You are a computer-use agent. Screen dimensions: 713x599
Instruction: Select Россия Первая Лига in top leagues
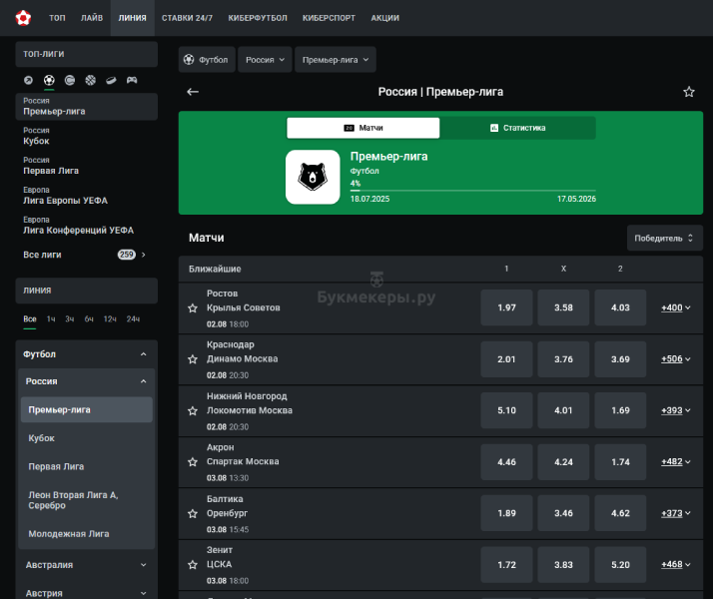tap(87, 166)
